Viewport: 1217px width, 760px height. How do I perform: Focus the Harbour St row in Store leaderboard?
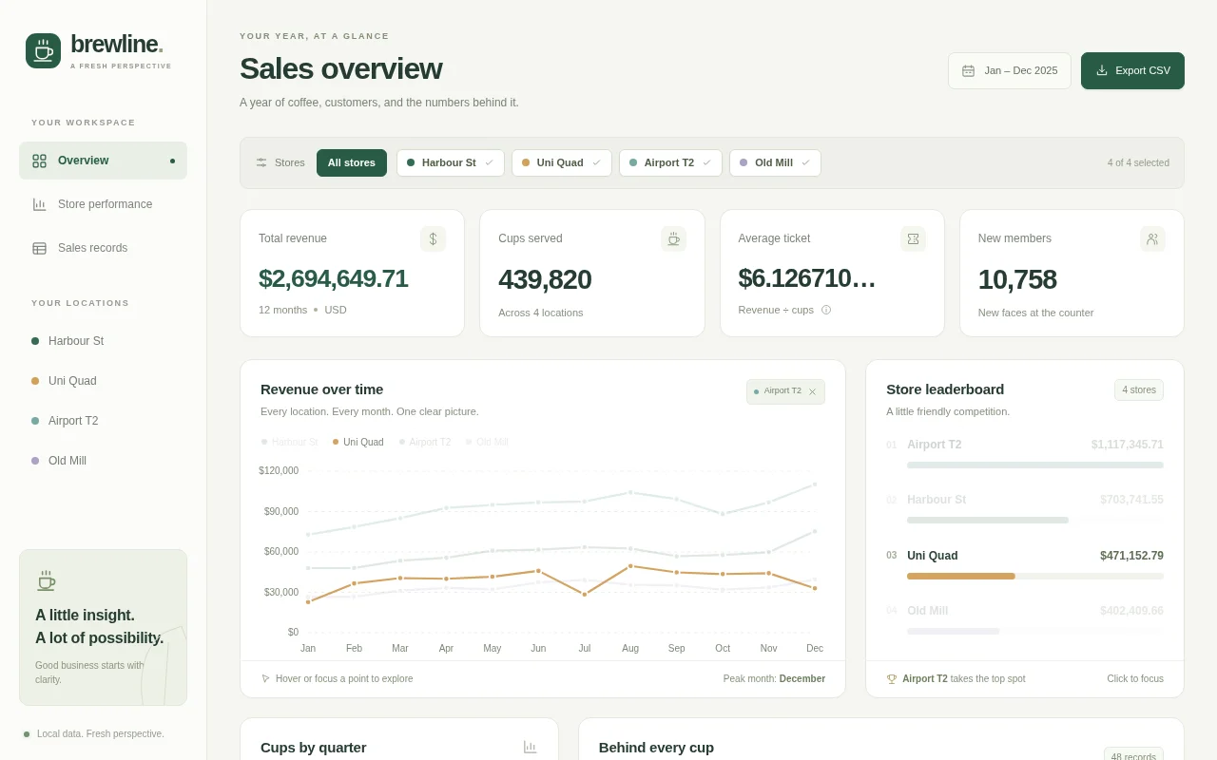pyautogui.click(x=1025, y=509)
